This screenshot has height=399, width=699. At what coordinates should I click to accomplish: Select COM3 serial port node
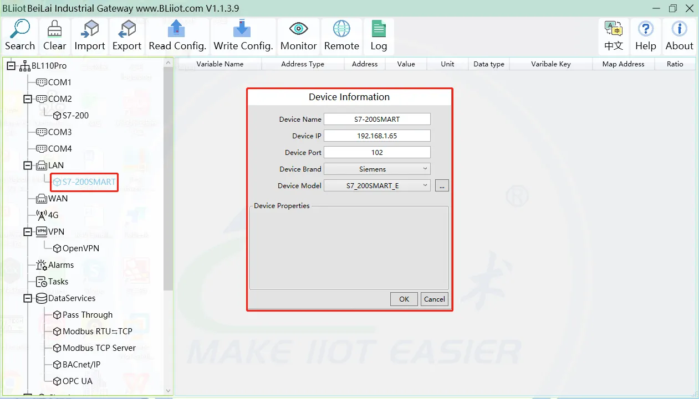(x=54, y=132)
